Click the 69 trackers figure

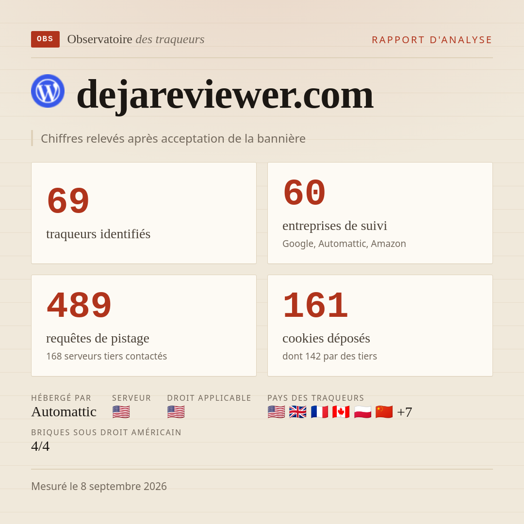(x=68, y=201)
